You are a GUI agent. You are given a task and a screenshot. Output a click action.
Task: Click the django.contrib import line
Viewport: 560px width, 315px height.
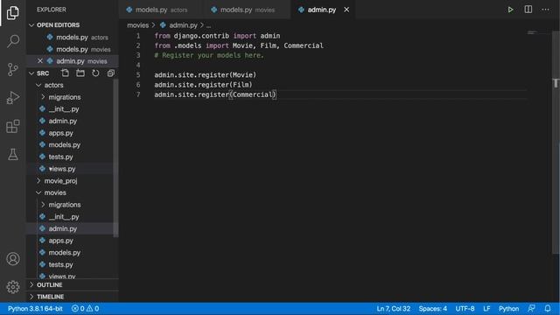coord(217,36)
